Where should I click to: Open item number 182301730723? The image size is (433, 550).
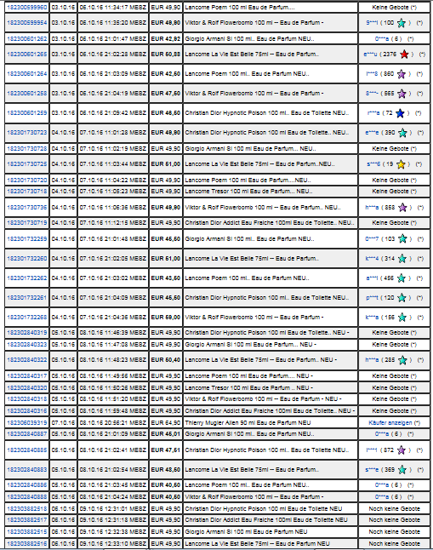pyautogui.click(x=27, y=133)
